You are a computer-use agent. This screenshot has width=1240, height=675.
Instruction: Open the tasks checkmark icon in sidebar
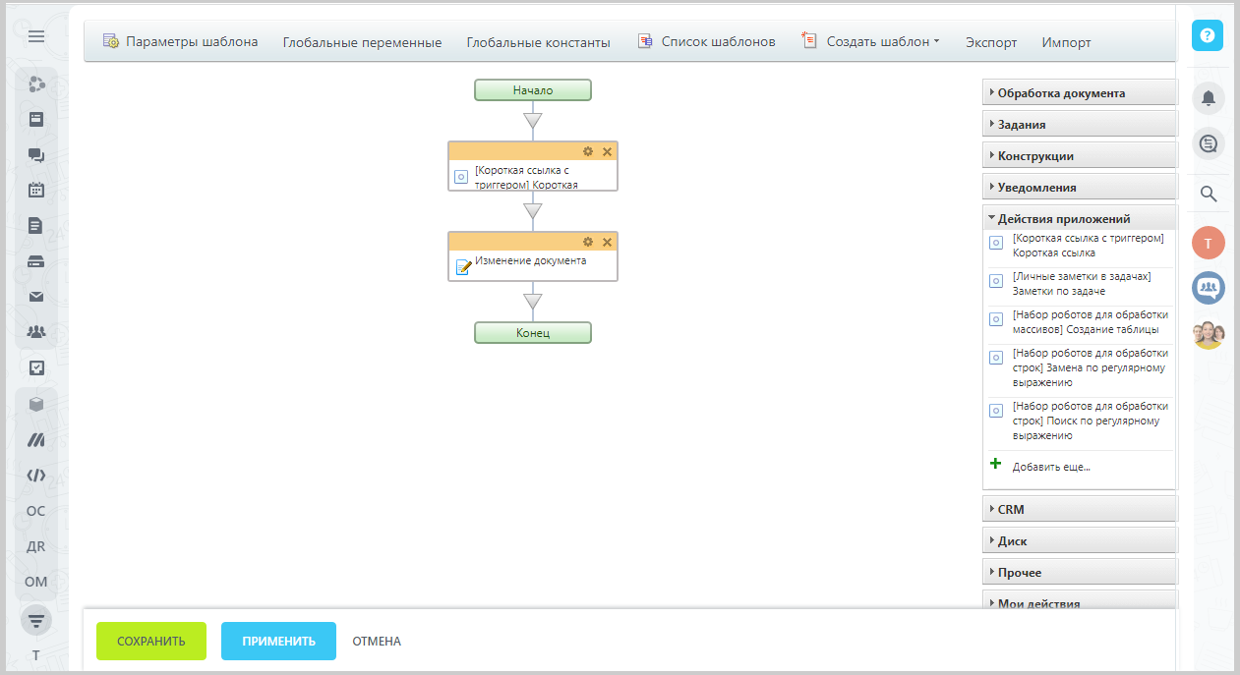point(36,367)
